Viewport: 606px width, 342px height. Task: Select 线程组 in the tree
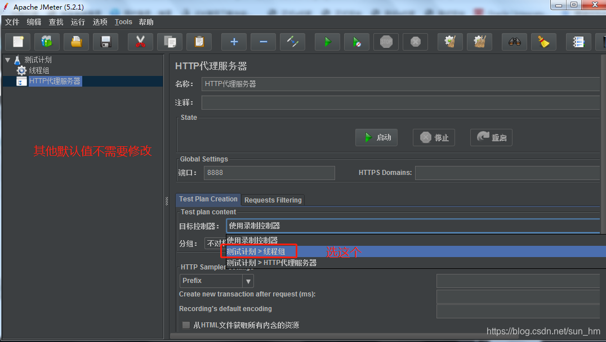tap(39, 71)
